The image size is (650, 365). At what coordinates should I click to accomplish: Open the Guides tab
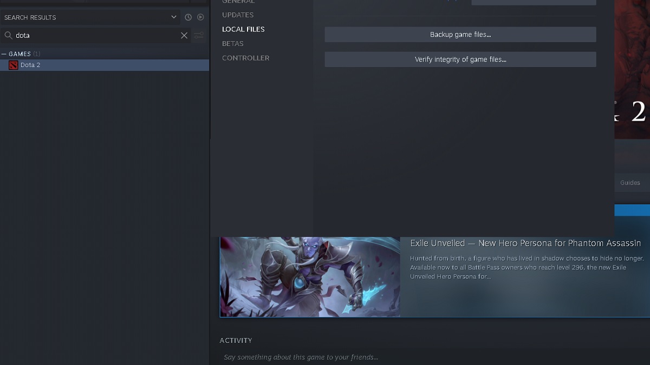630,183
